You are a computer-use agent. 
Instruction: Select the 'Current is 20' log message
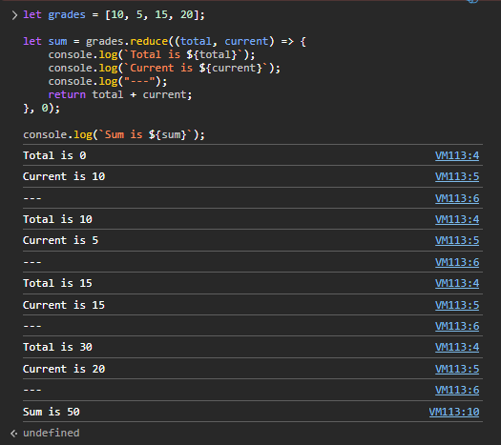[64, 369]
